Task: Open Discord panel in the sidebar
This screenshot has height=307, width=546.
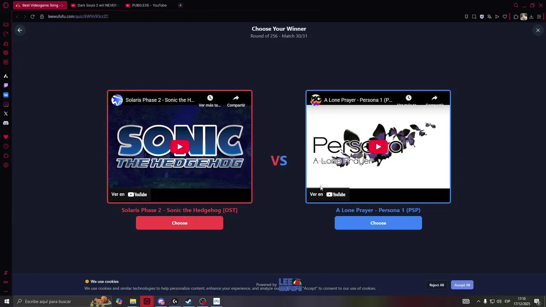Action: click(6, 123)
